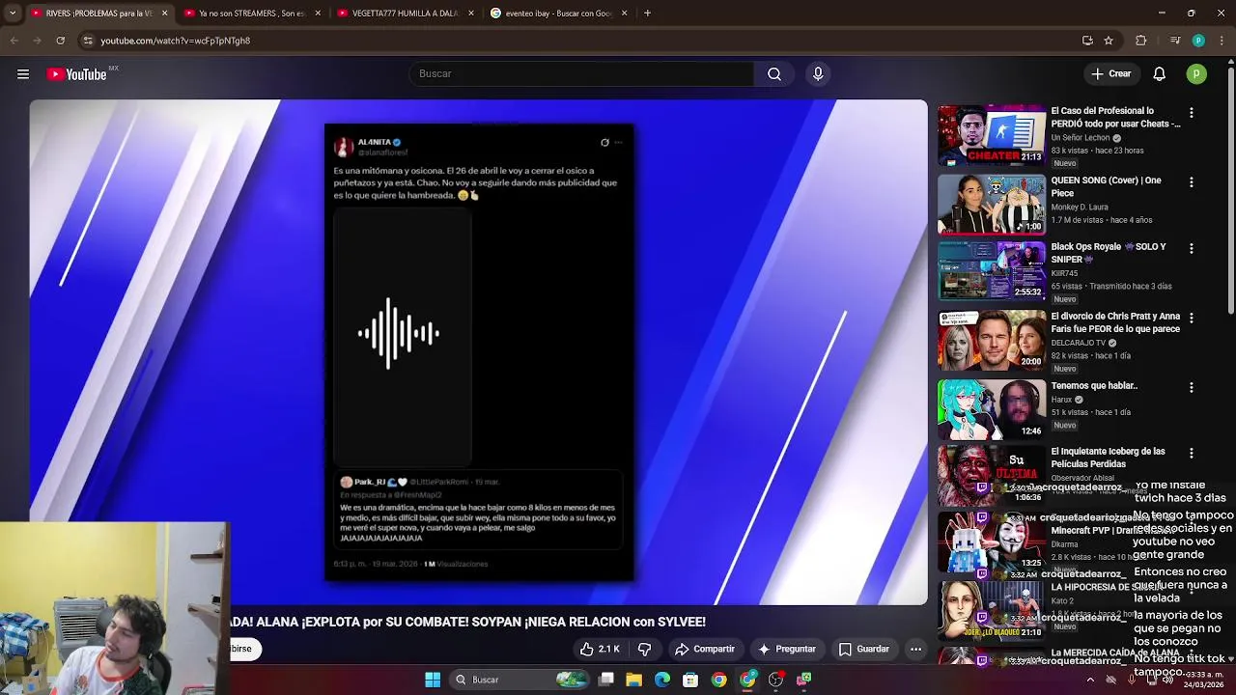Open options for Chris Pratt divorce video
The width and height of the screenshot is (1236, 695).
click(x=1191, y=318)
